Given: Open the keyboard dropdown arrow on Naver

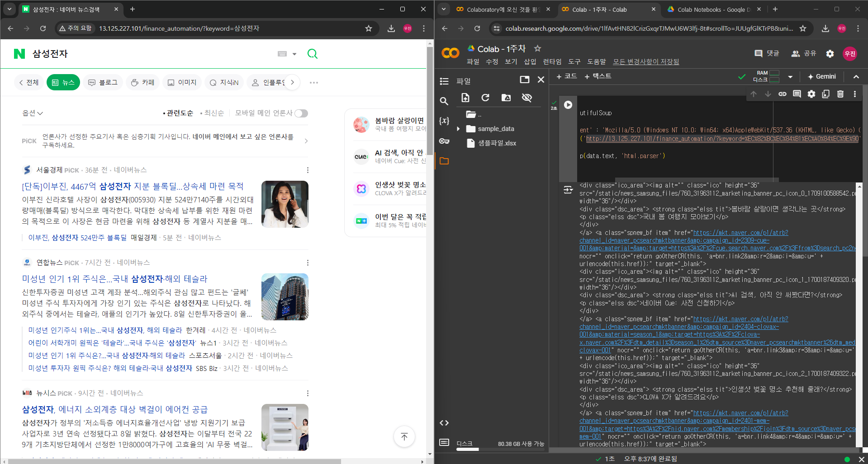Looking at the screenshot, I should pyautogui.click(x=294, y=54).
